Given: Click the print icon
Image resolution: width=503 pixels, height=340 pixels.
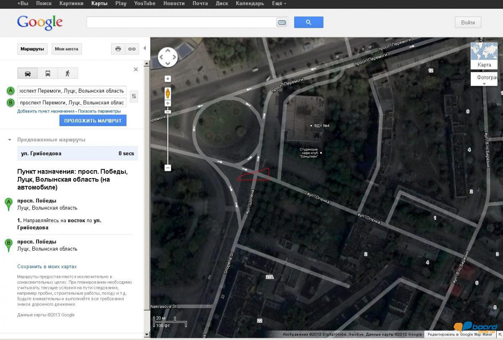Looking at the screenshot, I should 118,49.
